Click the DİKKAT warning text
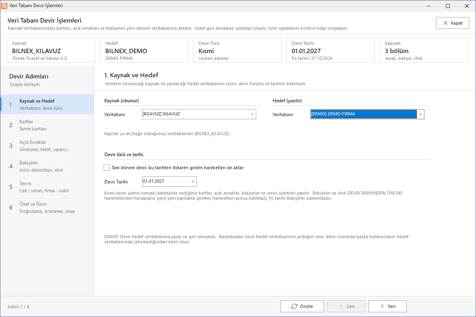Image resolution: width=476 pixels, height=317 pixels. coord(256,239)
